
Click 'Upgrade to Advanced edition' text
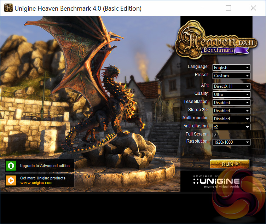point(45,166)
